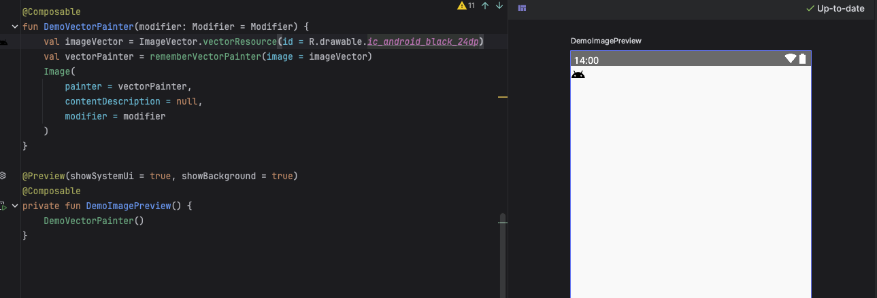877x298 pixels.
Task: Click the ic_android_black_24dp resource reference
Action: click(x=423, y=42)
